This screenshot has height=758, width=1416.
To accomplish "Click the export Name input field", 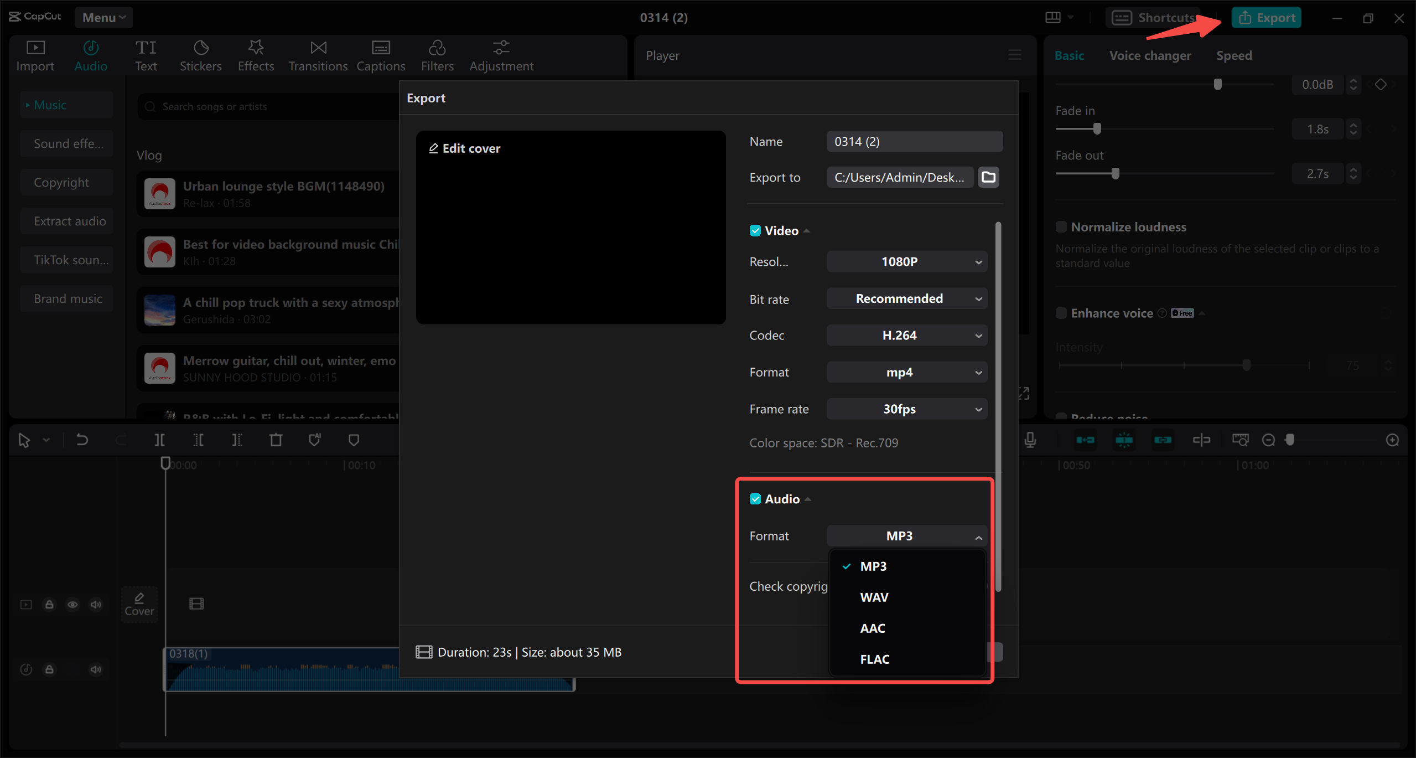I will (914, 142).
